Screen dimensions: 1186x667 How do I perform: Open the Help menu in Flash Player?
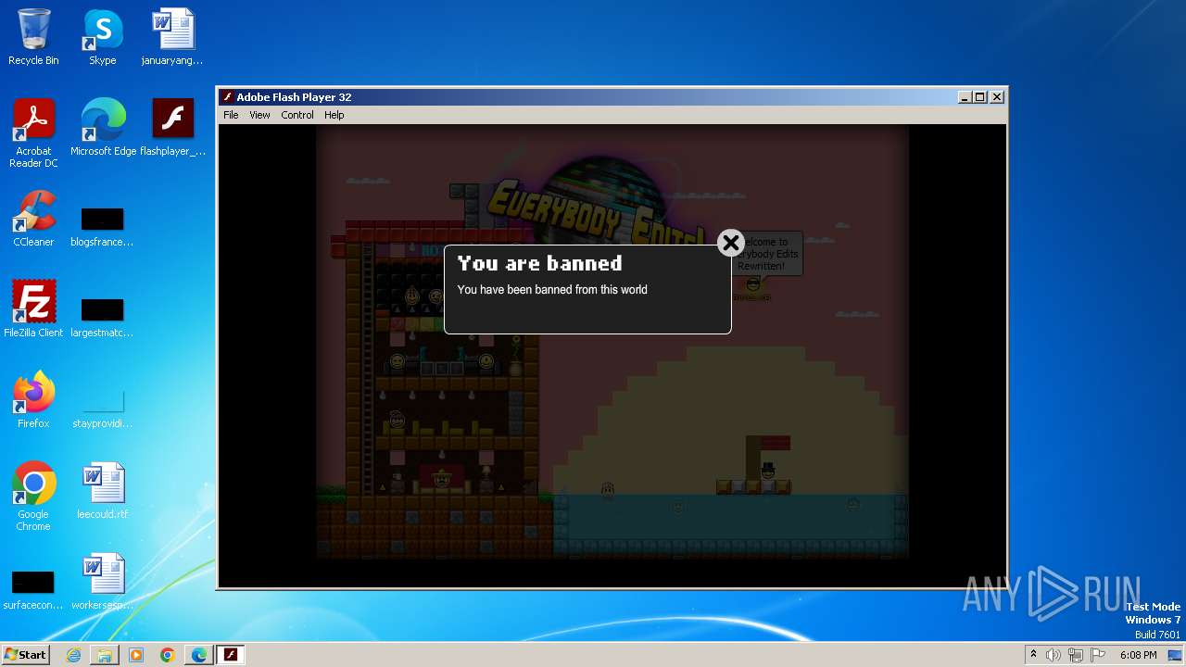click(x=334, y=115)
